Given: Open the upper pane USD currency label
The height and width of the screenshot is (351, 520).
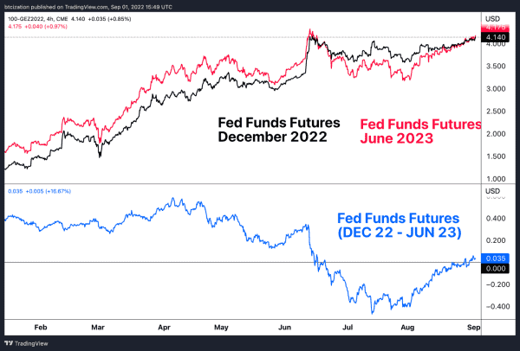Looking at the screenshot, I should pyautogui.click(x=492, y=18).
